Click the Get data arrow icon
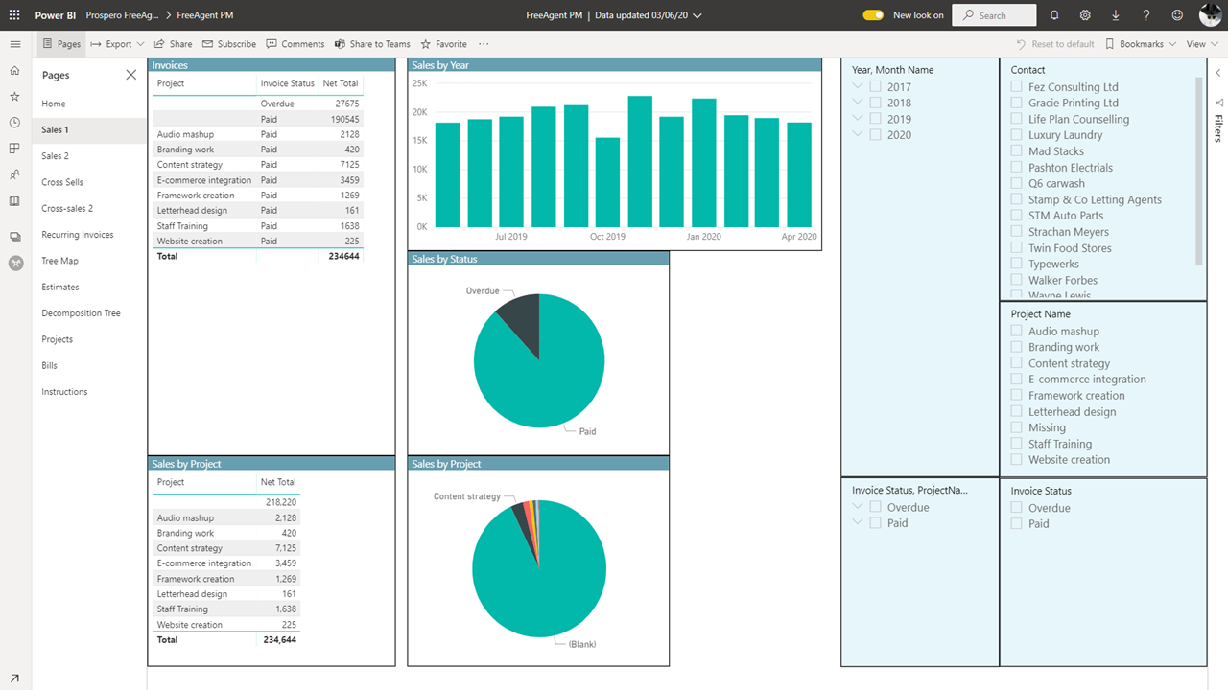The image size is (1228, 690). click(14, 678)
